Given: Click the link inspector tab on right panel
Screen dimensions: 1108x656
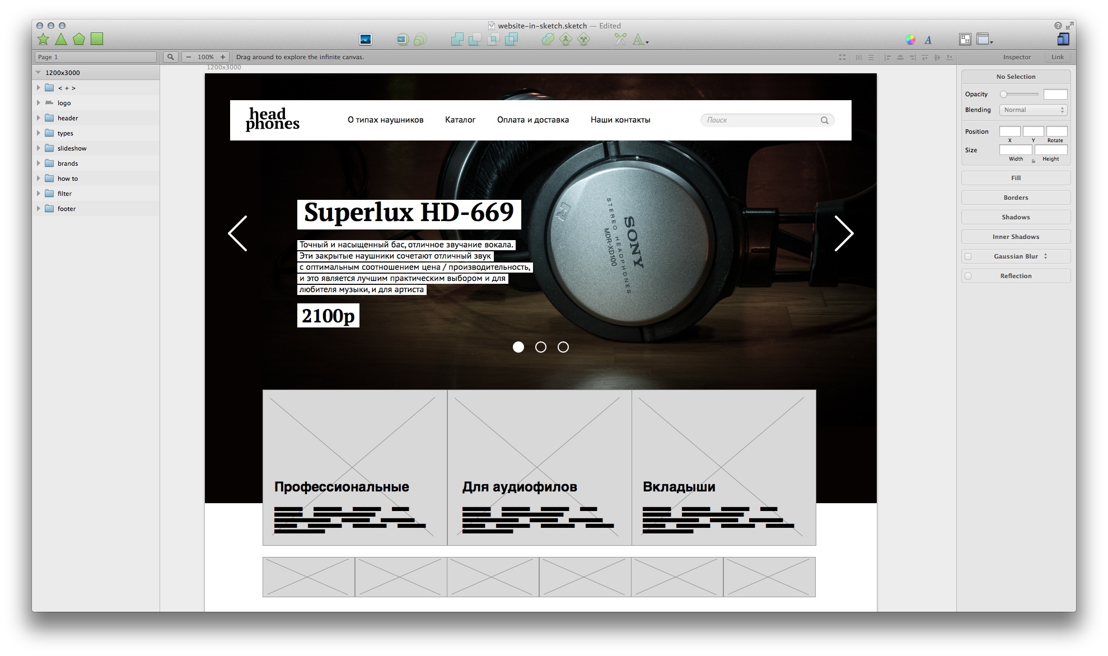Looking at the screenshot, I should point(1058,56).
